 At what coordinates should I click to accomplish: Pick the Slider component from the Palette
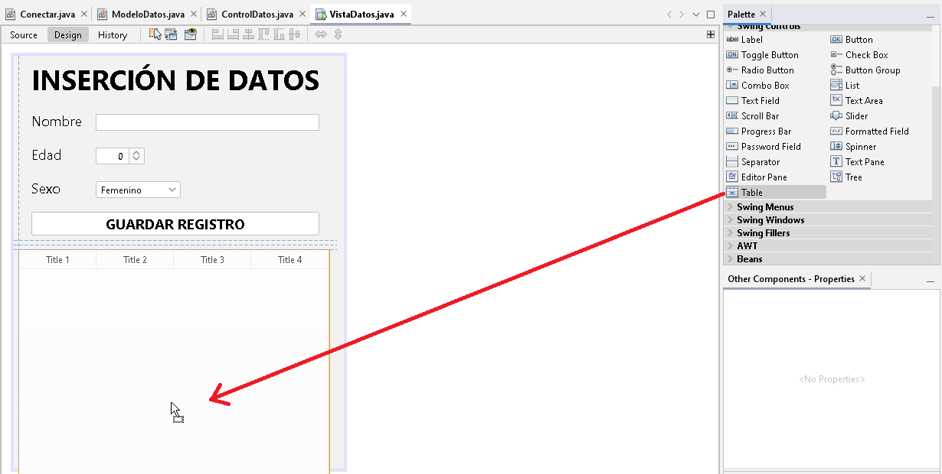click(x=856, y=116)
